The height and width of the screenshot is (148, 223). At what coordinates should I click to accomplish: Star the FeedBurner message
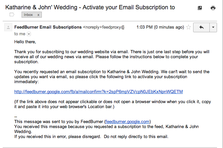click(x=188, y=27)
